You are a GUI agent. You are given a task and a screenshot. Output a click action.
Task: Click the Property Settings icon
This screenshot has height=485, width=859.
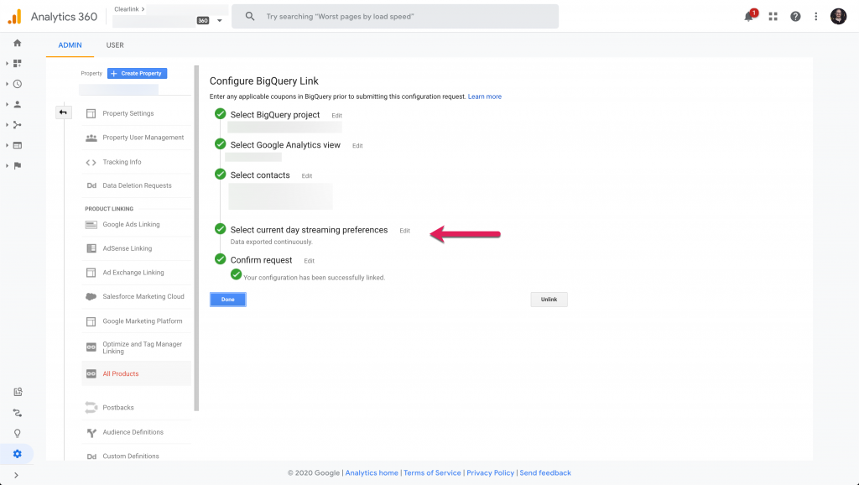(91, 113)
